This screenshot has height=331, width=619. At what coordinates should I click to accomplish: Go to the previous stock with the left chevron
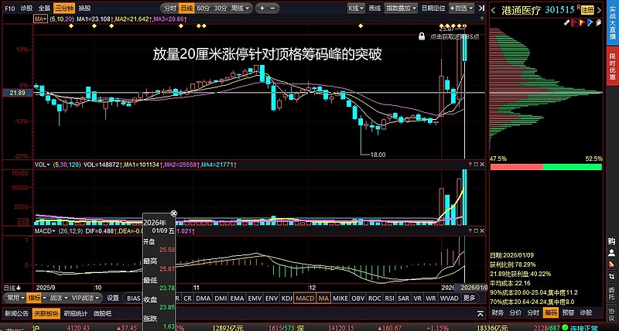[493, 10]
